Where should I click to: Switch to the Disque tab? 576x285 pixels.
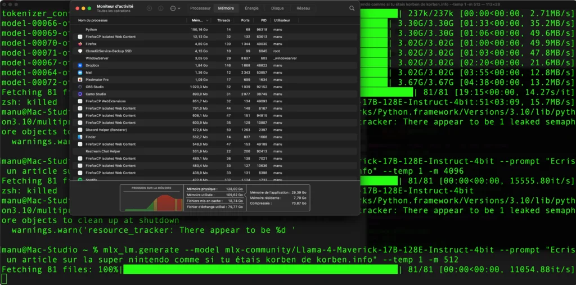click(x=277, y=8)
